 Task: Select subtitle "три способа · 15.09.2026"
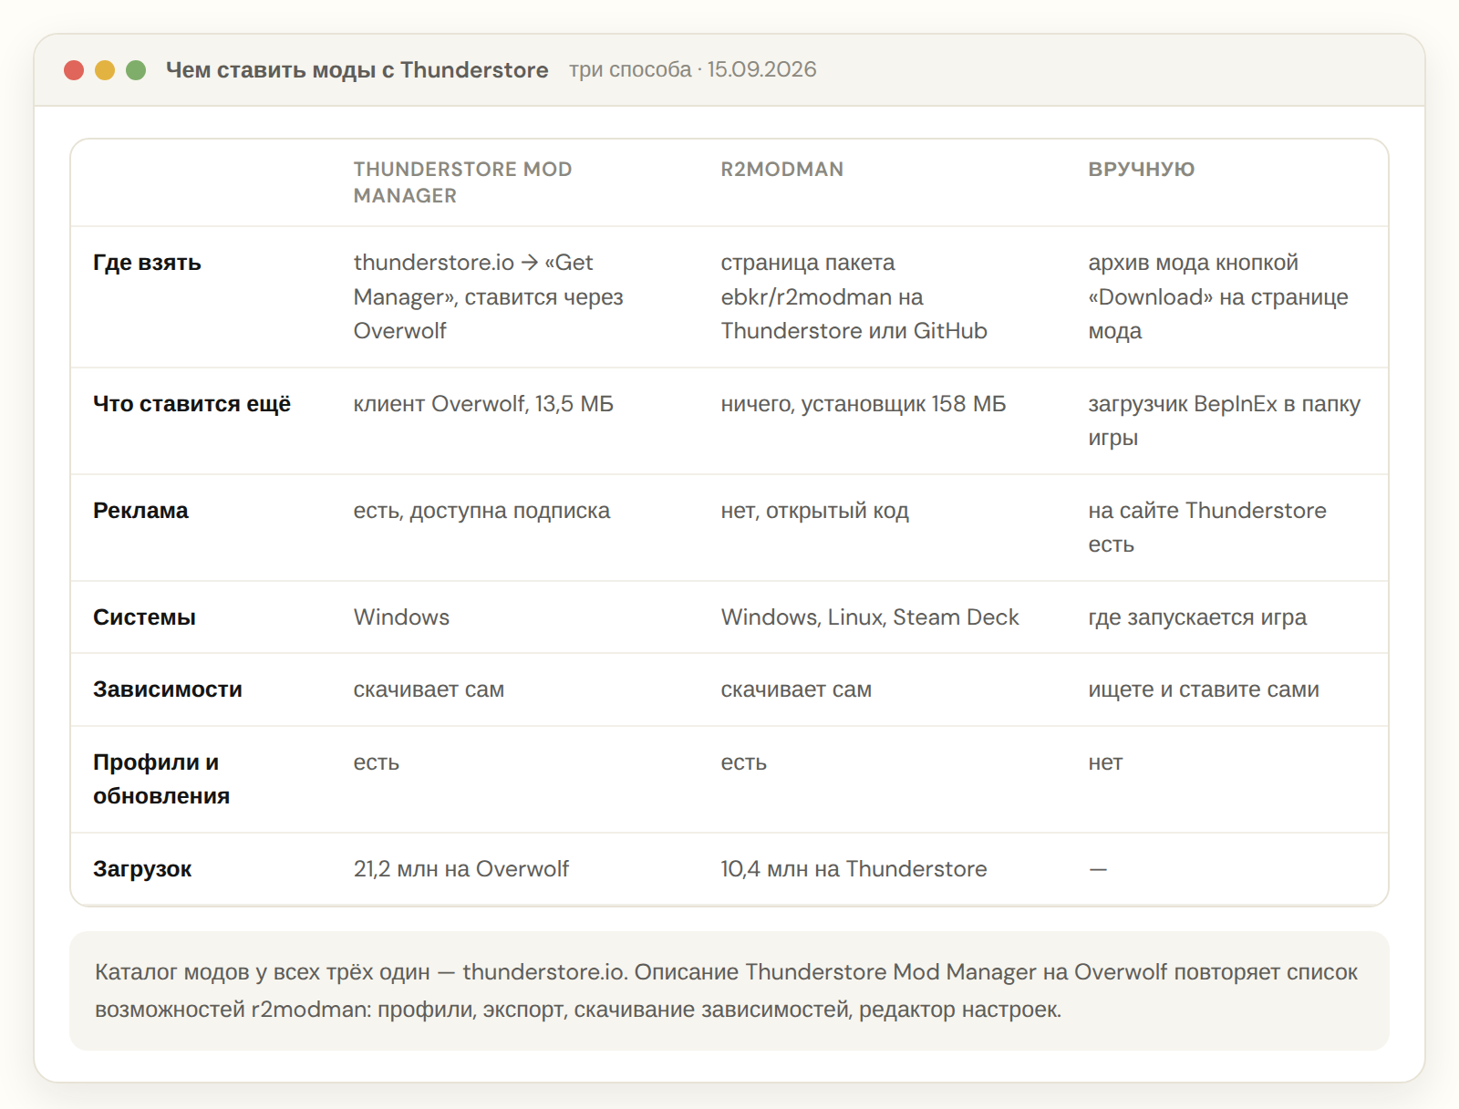click(693, 70)
